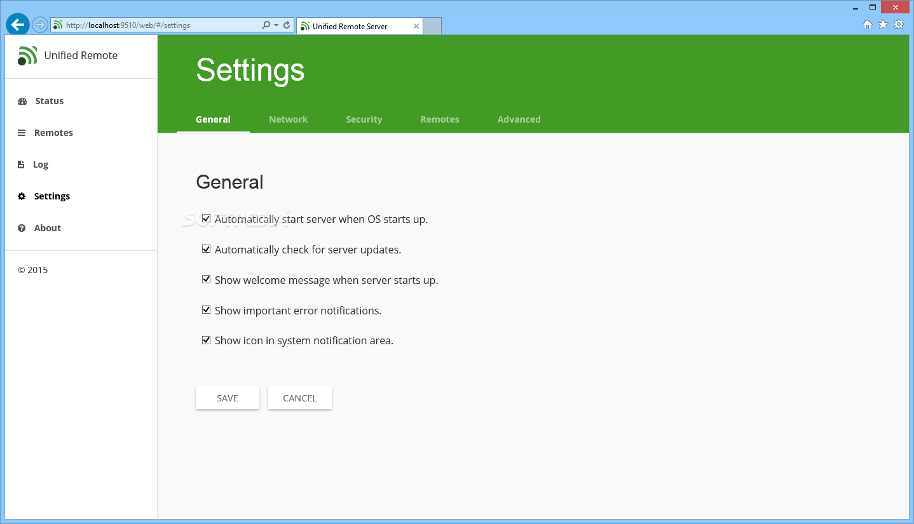The width and height of the screenshot is (914, 524).
Task: Switch to the Network settings tab
Action: point(288,119)
